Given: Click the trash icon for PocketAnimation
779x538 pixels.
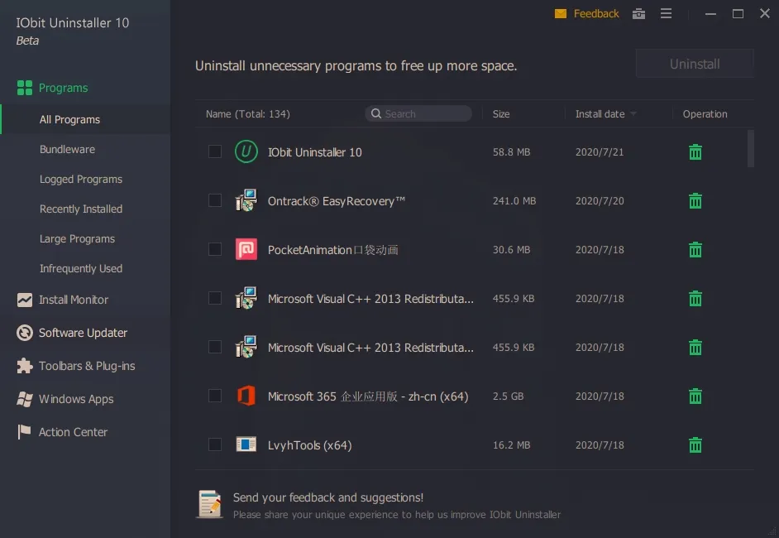Looking at the screenshot, I should [x=695, y=250].
